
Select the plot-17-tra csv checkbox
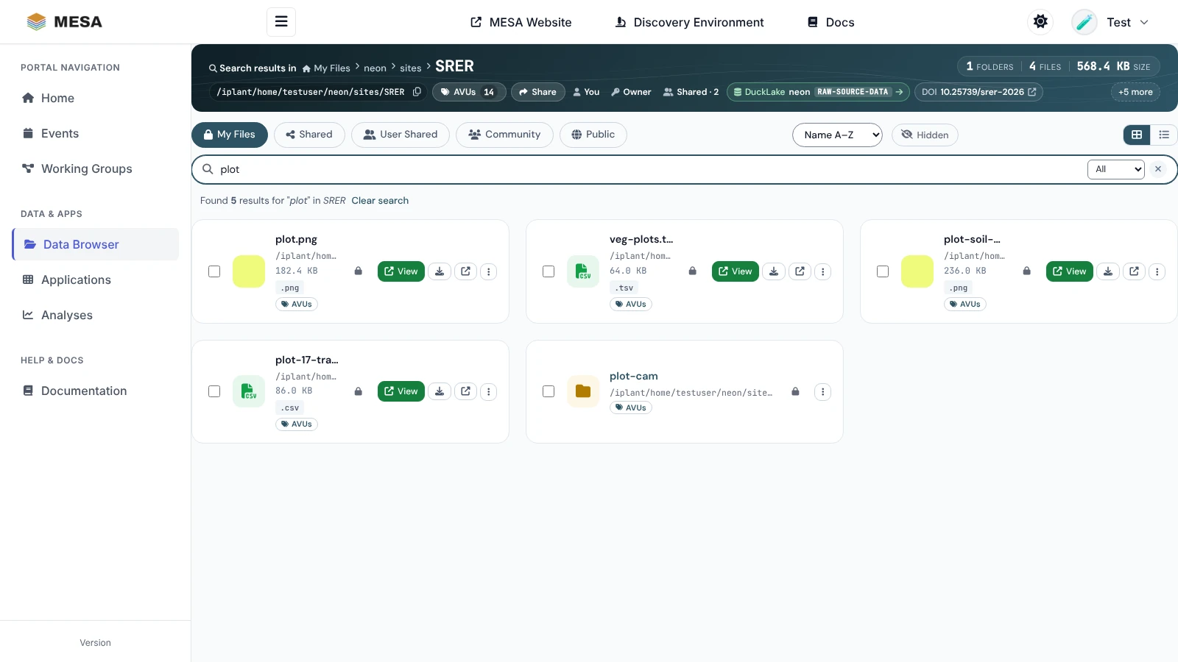click(214, 391)
